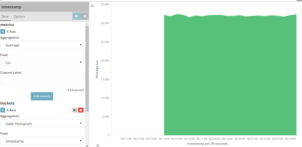The width and height of the screenshot is (302, 147).
Task: Click the Add metrics button
Action: tap(42, 96)
